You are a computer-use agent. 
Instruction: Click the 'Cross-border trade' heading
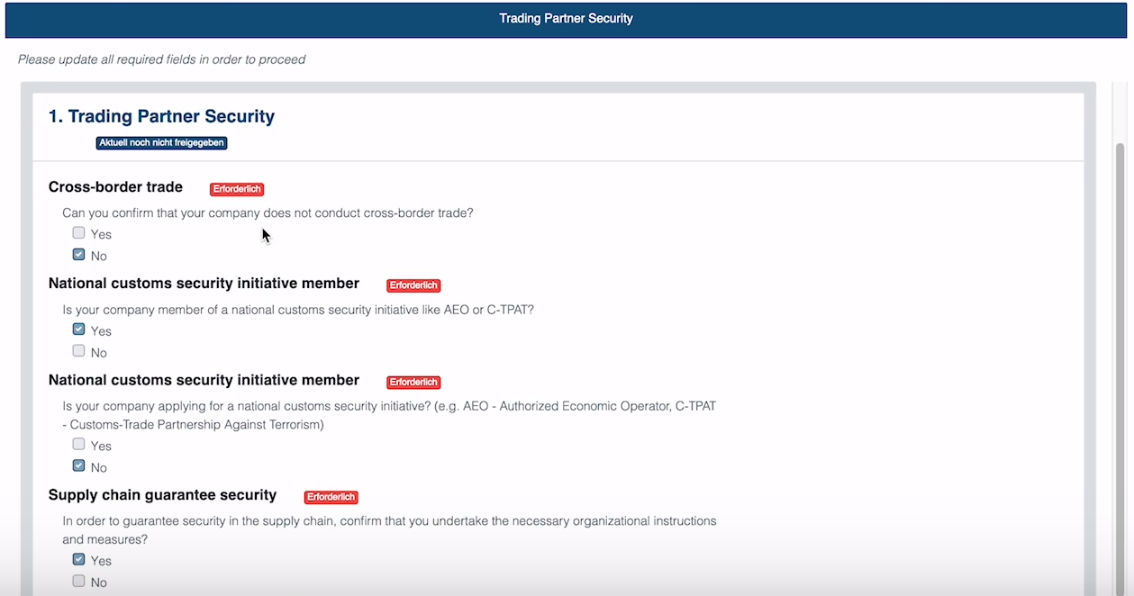115,187
